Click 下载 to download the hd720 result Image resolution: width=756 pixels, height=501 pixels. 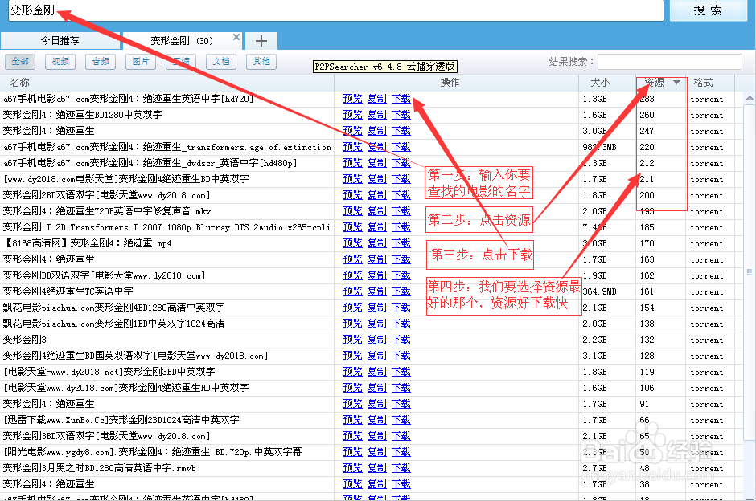401,98
